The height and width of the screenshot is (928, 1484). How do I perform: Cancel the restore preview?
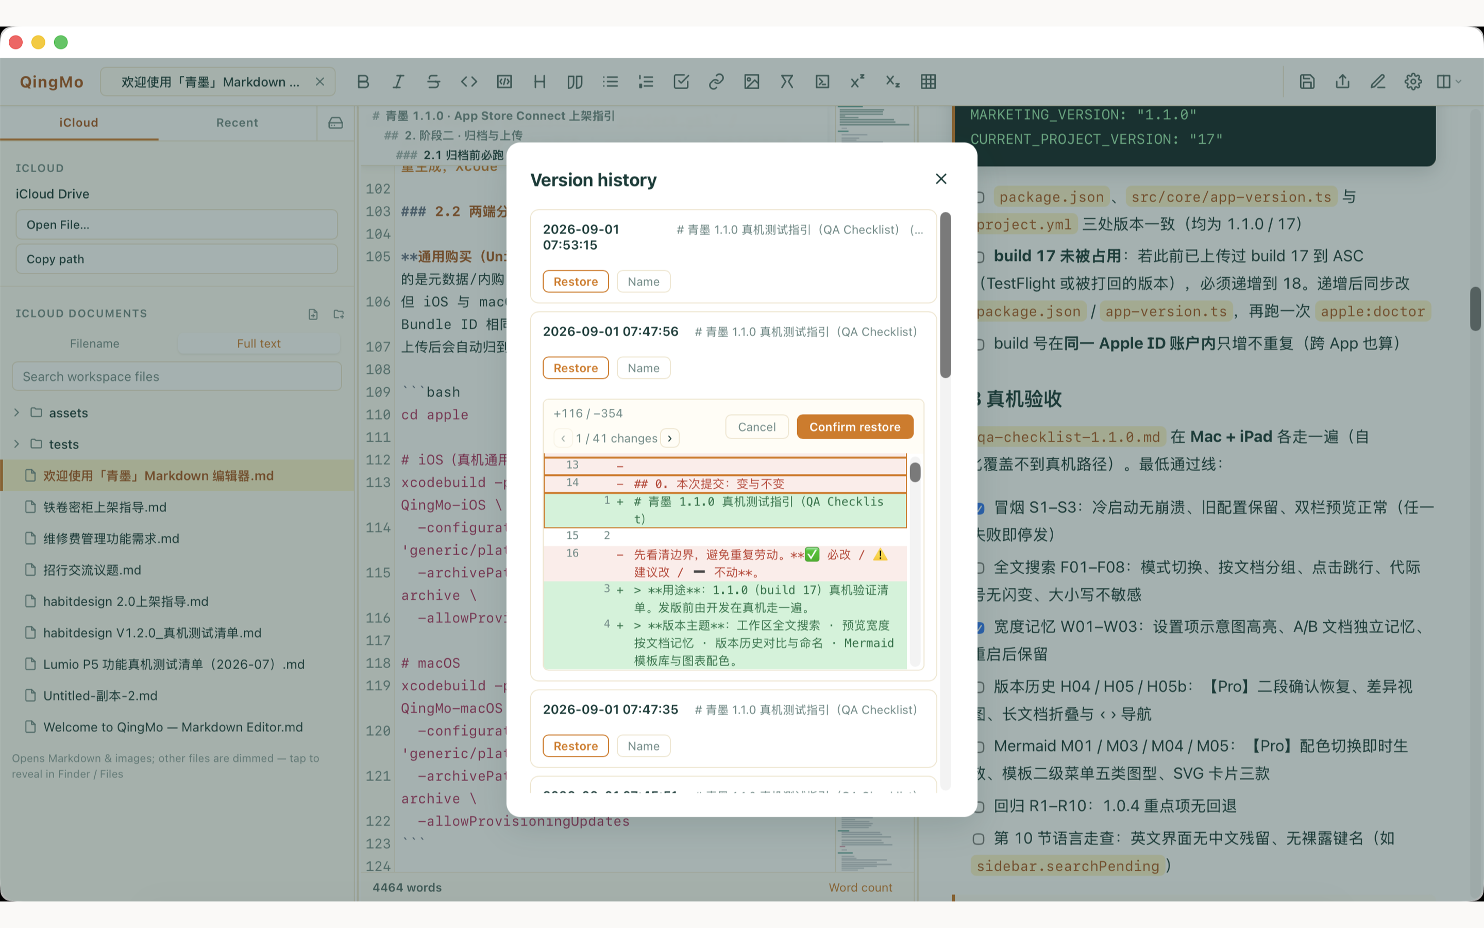(x=757, y=426)
